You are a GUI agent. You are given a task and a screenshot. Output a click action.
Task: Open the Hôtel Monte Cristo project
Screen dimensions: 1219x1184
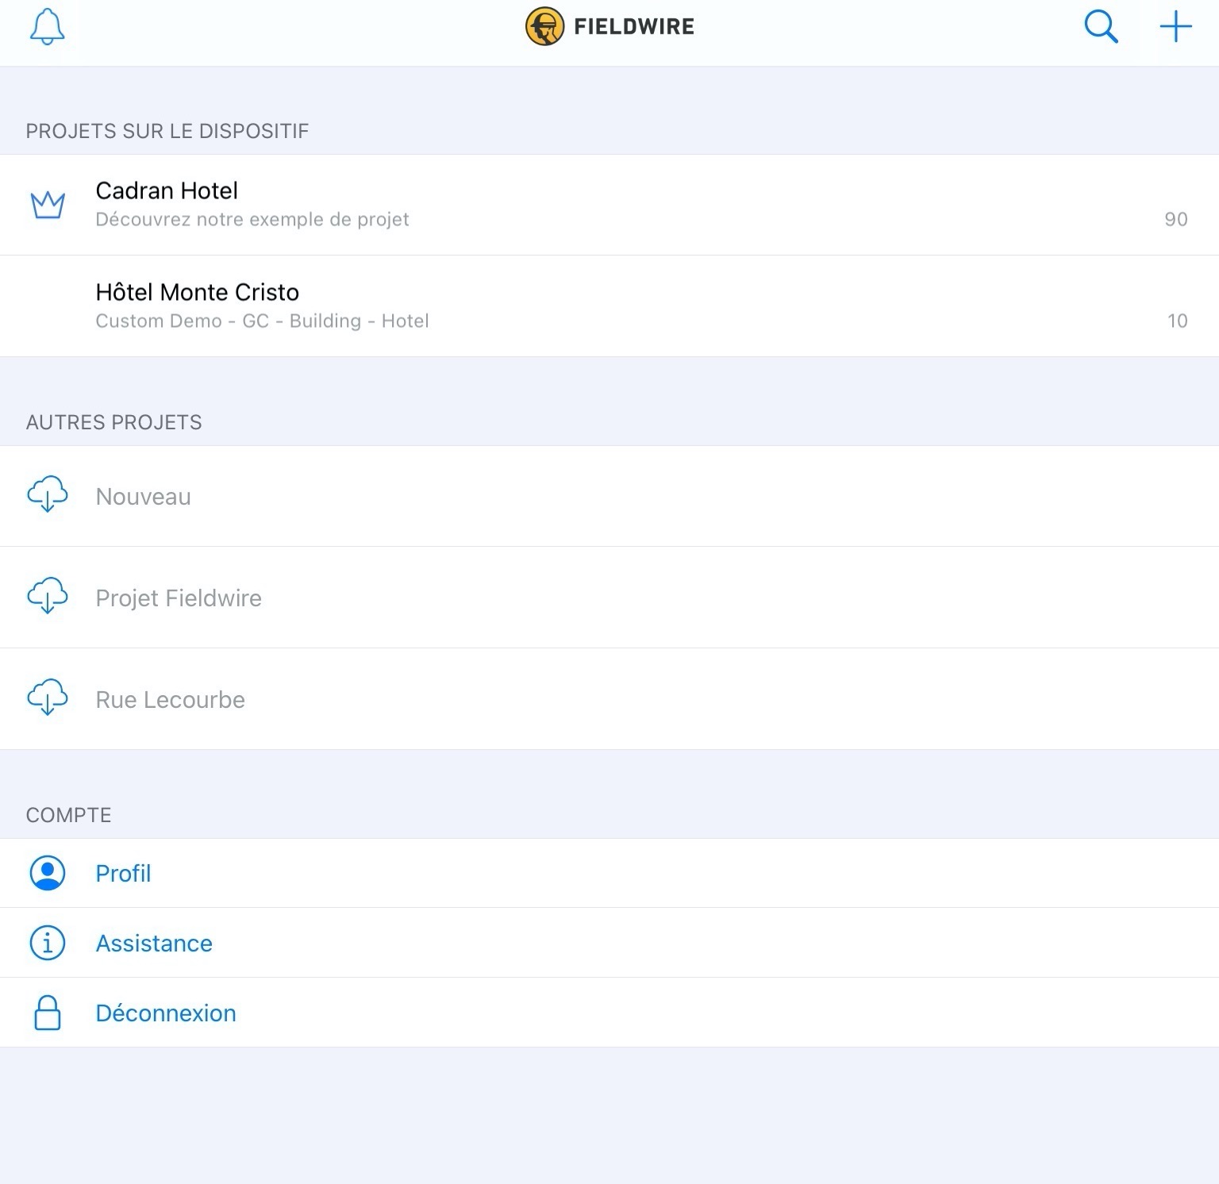[609, 306]
